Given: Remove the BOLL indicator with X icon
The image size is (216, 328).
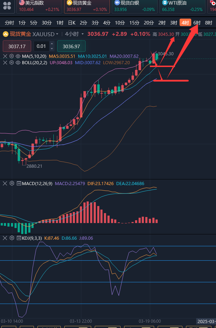Looking at the screenshot, I should point(5,62).
